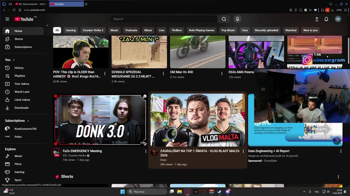Select the Thrillers filter chip
350x196 pixels.
176,30
